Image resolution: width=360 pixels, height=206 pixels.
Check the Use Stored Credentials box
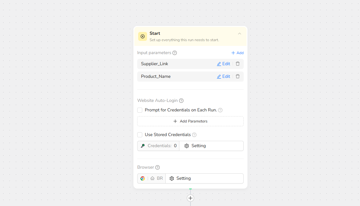(x=140, y=135)
